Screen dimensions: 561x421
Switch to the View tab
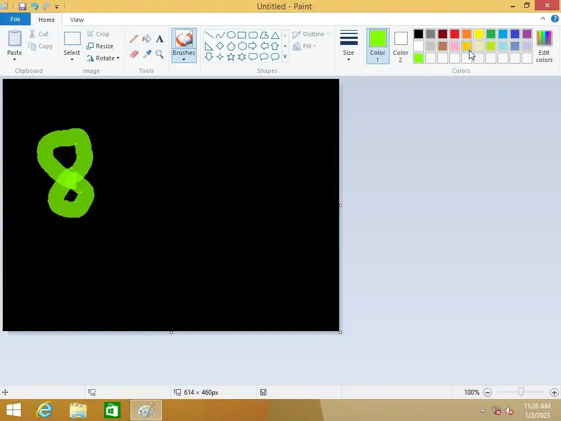[x=77, y=20]
